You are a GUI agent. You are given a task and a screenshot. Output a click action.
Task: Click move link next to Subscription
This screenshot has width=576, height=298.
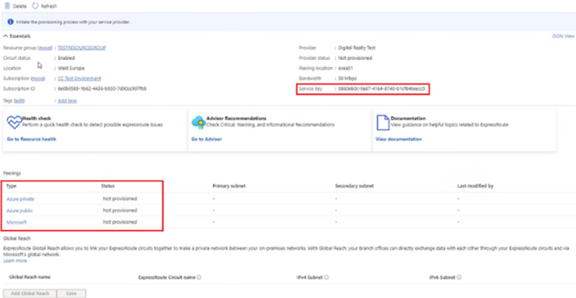pyautogui.click(x=38, y=79)
